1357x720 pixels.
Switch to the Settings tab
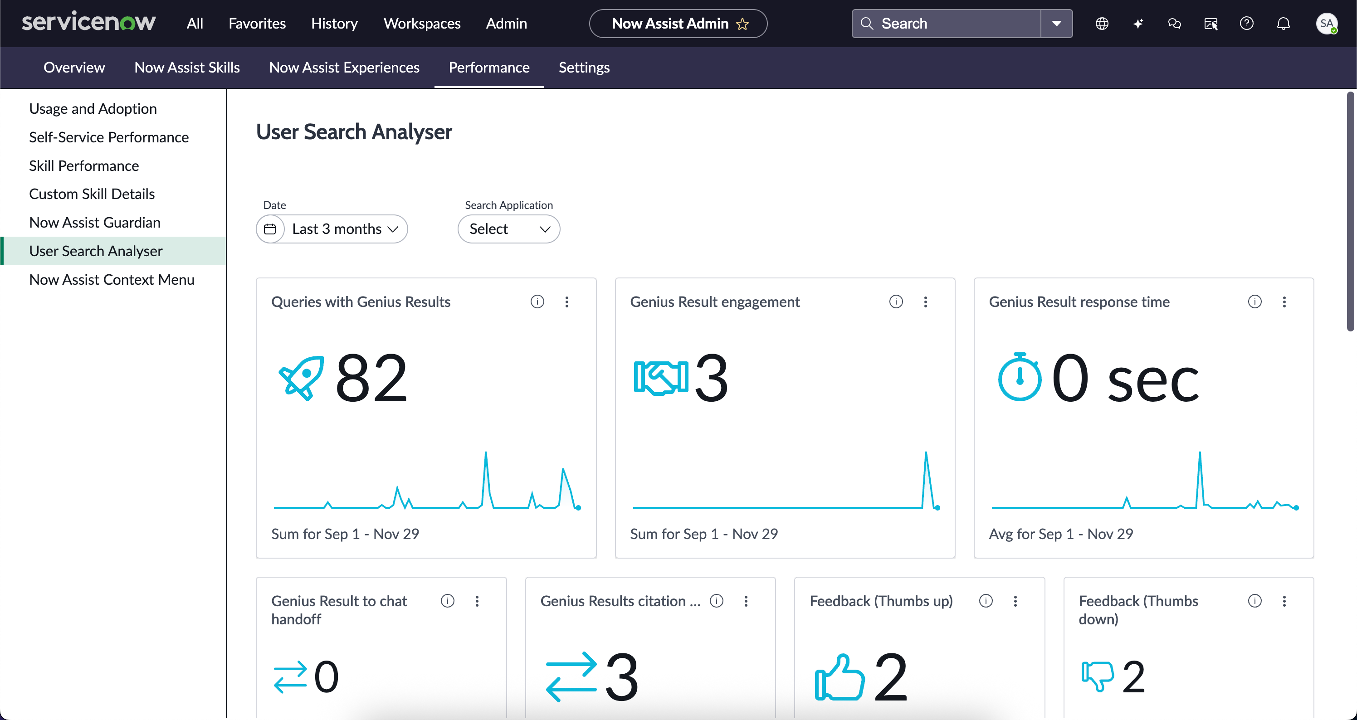click(x=584, y=68)
